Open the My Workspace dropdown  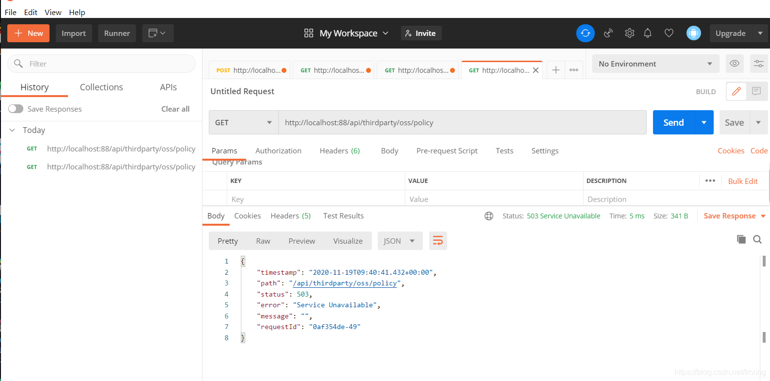tap(354, 33)
